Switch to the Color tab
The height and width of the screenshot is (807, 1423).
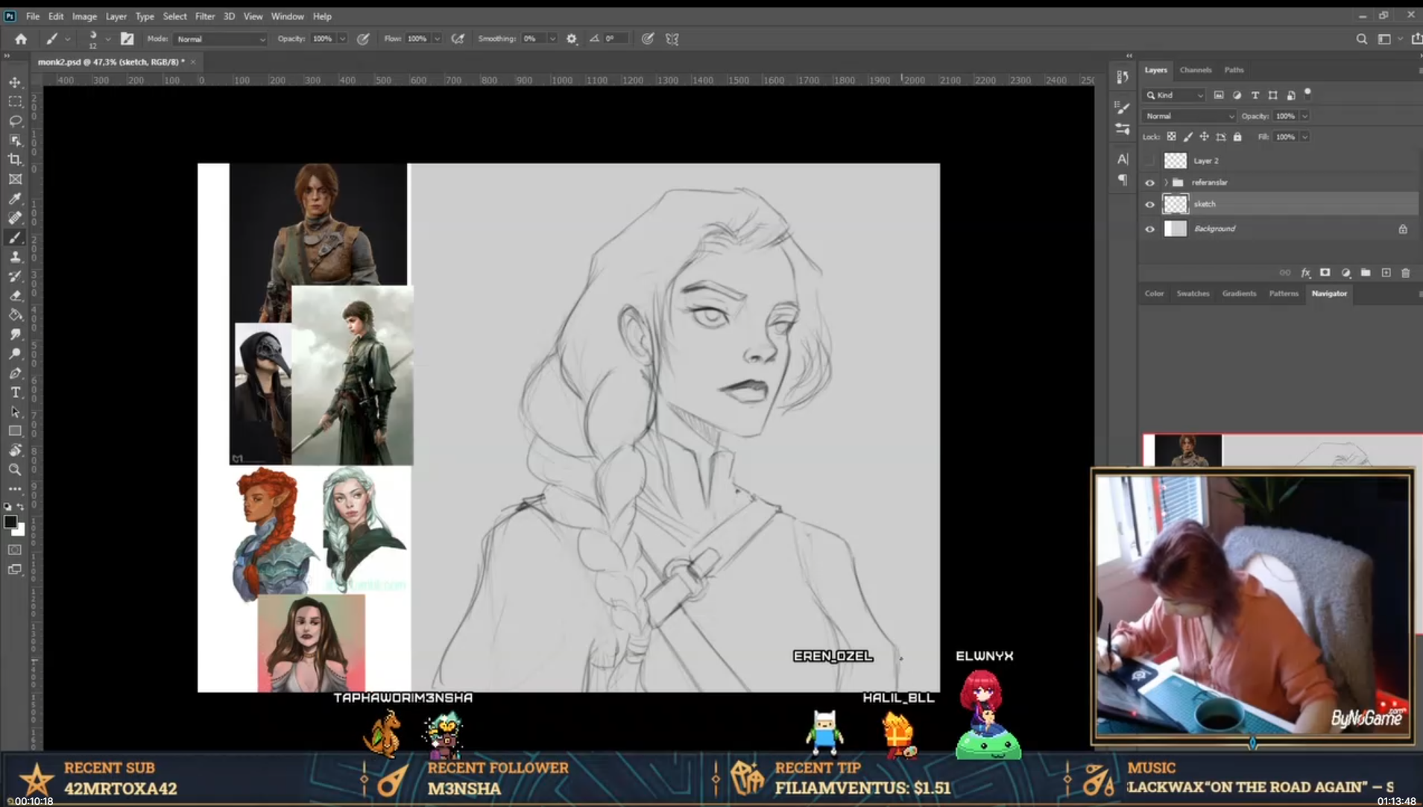[x=1154, y=294]
